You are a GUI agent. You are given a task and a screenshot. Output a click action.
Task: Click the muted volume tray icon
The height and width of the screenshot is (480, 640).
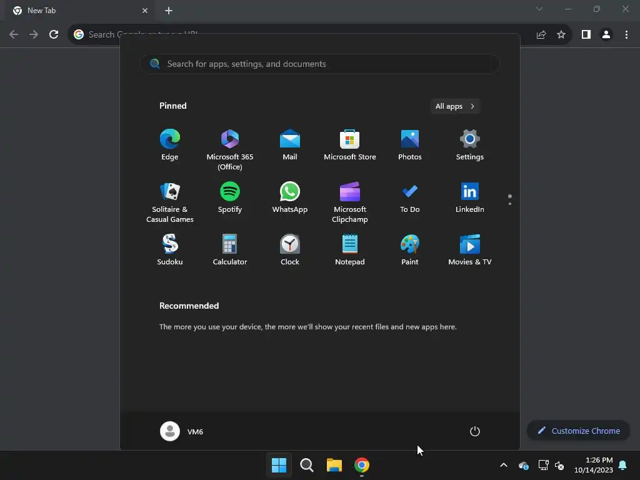pos(559,465)
